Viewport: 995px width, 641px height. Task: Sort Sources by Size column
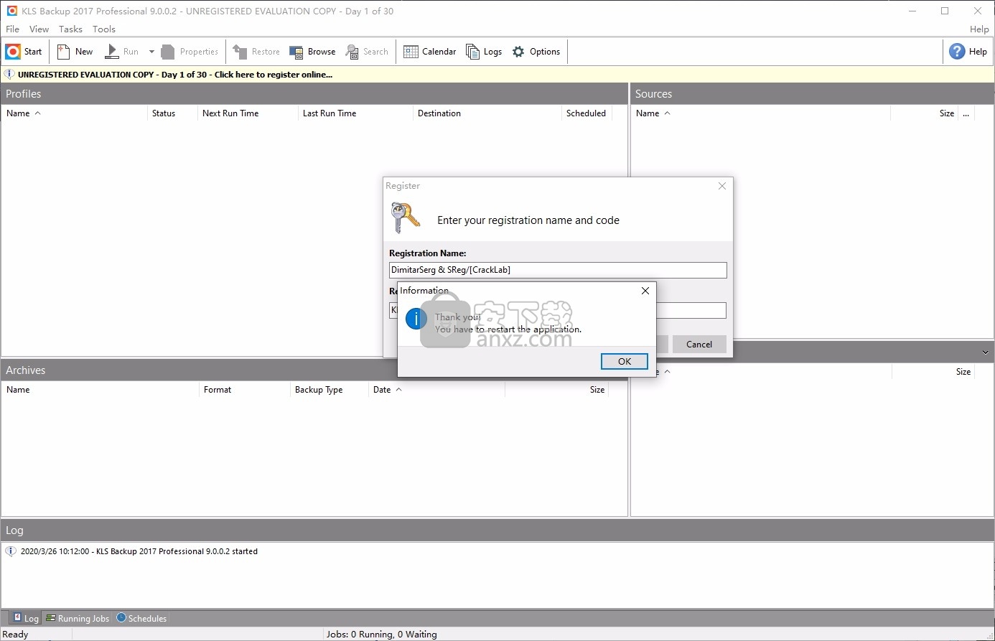924,113
